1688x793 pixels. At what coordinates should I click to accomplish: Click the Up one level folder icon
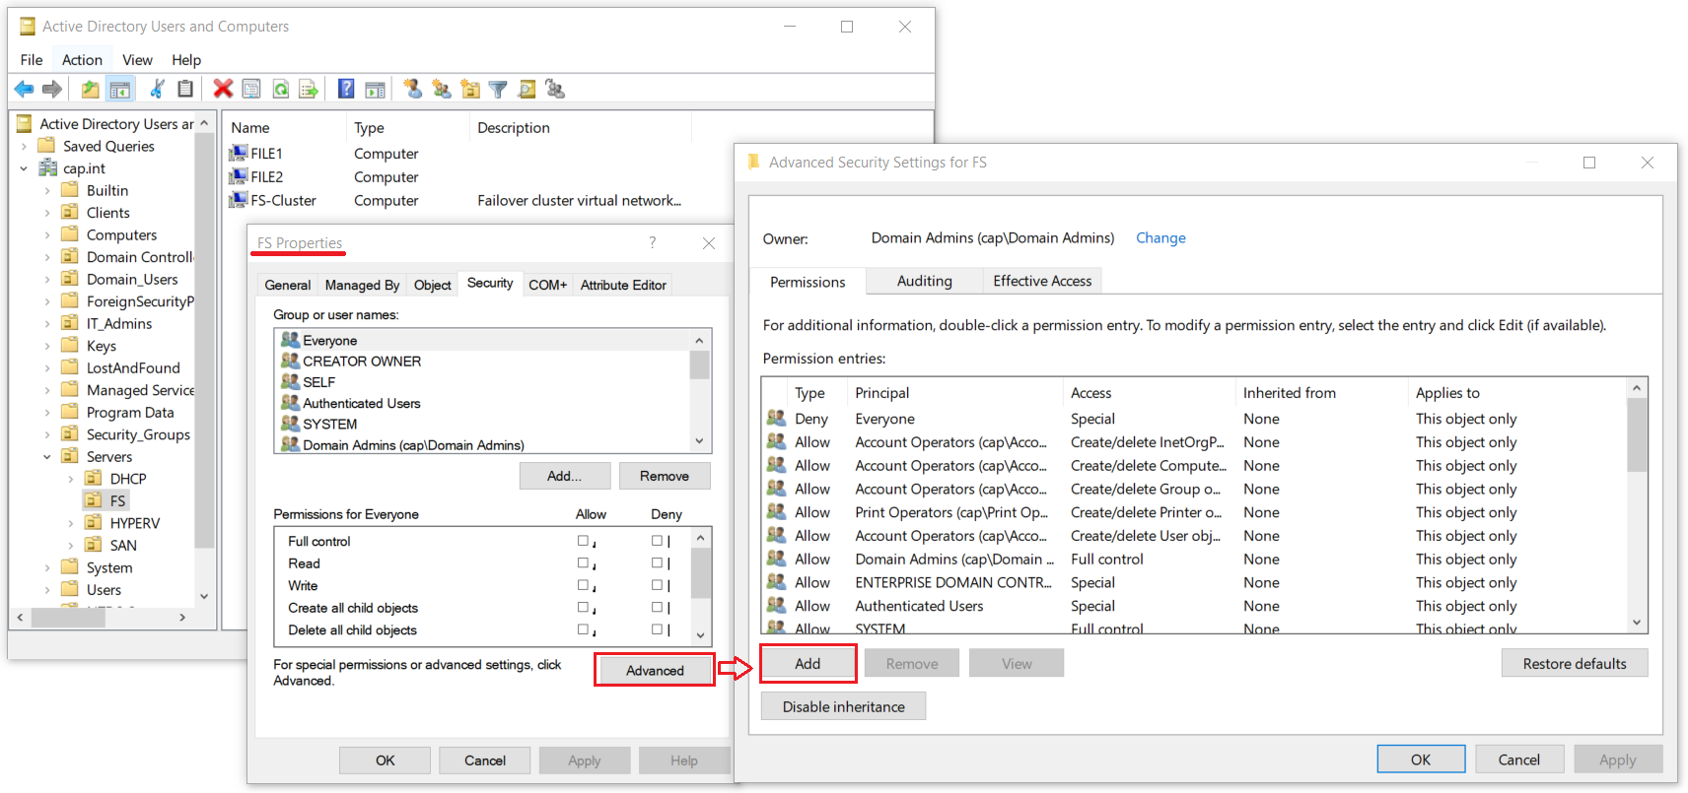(90, 90)
